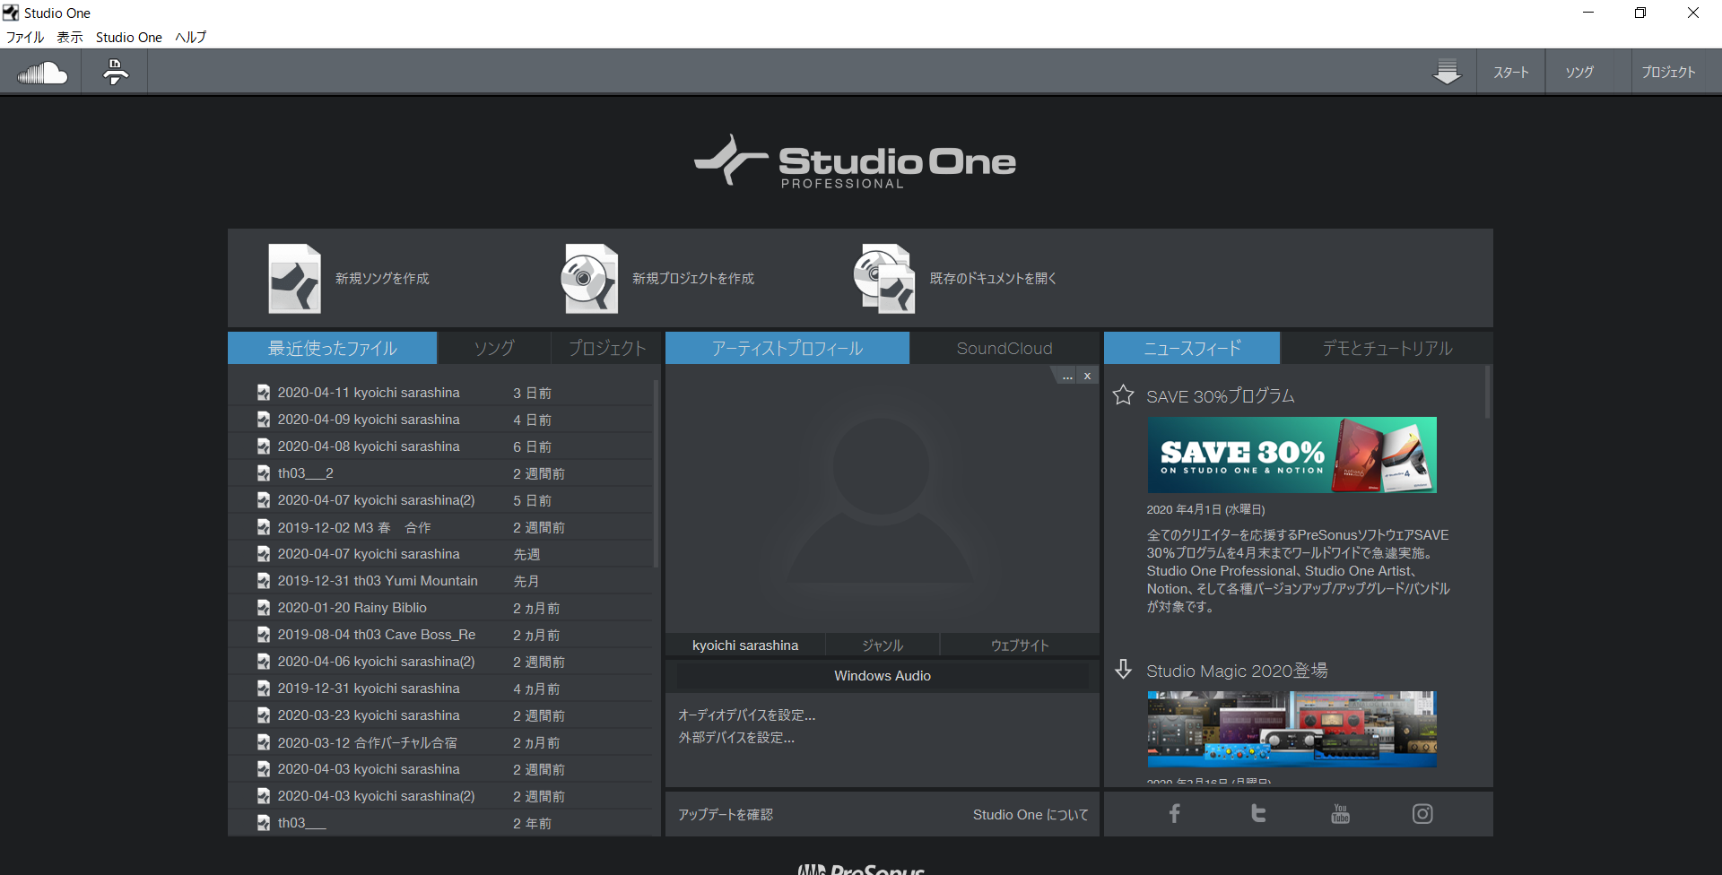Image resolution: width=1722 pixels, height=875 pixels.
Task: Click the 既存のドキュメントを開く icon
Action: coord(884,279)
